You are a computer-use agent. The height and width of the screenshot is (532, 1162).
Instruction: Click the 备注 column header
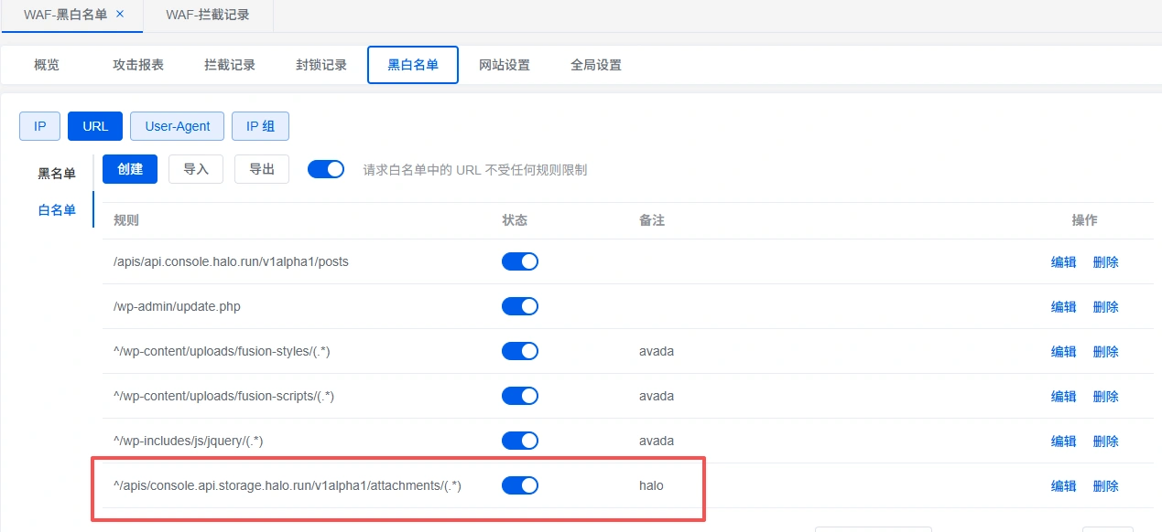[652, 220]
